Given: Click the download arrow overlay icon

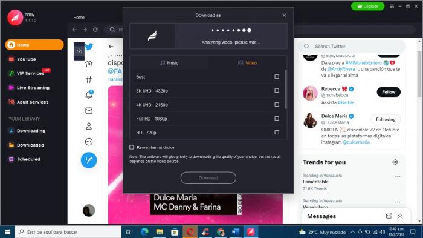Looking at the screenshot, I should click(79, 51).
